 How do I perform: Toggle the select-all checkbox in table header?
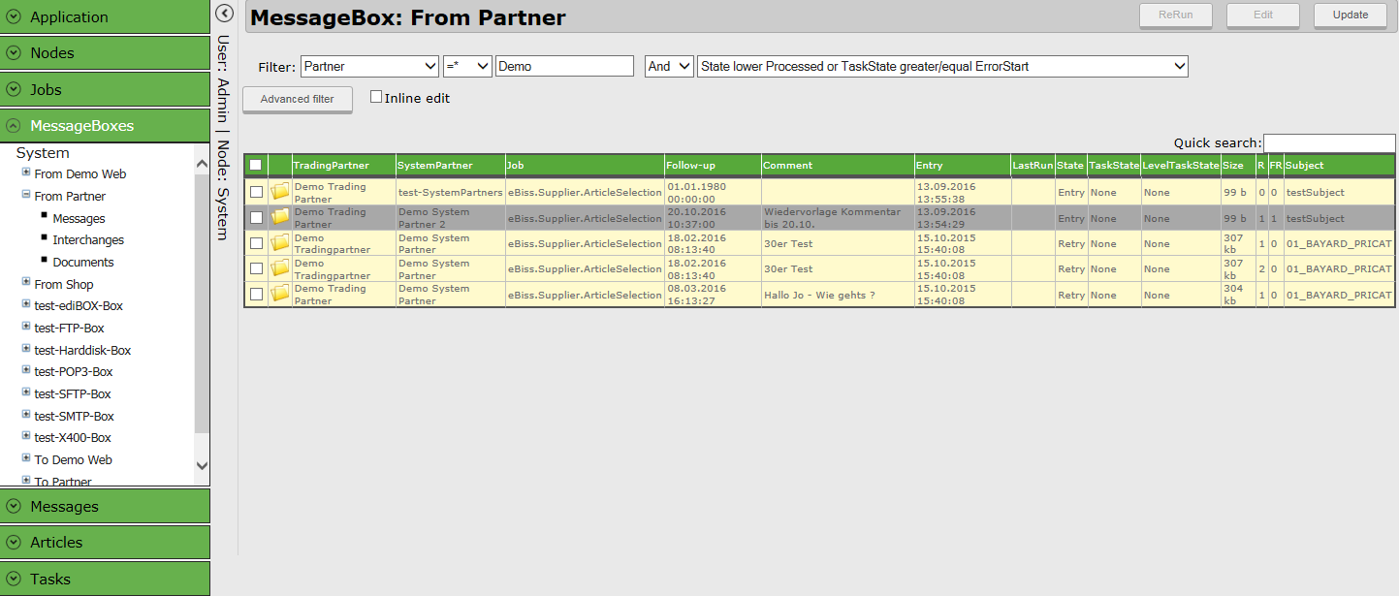(256, 165)
